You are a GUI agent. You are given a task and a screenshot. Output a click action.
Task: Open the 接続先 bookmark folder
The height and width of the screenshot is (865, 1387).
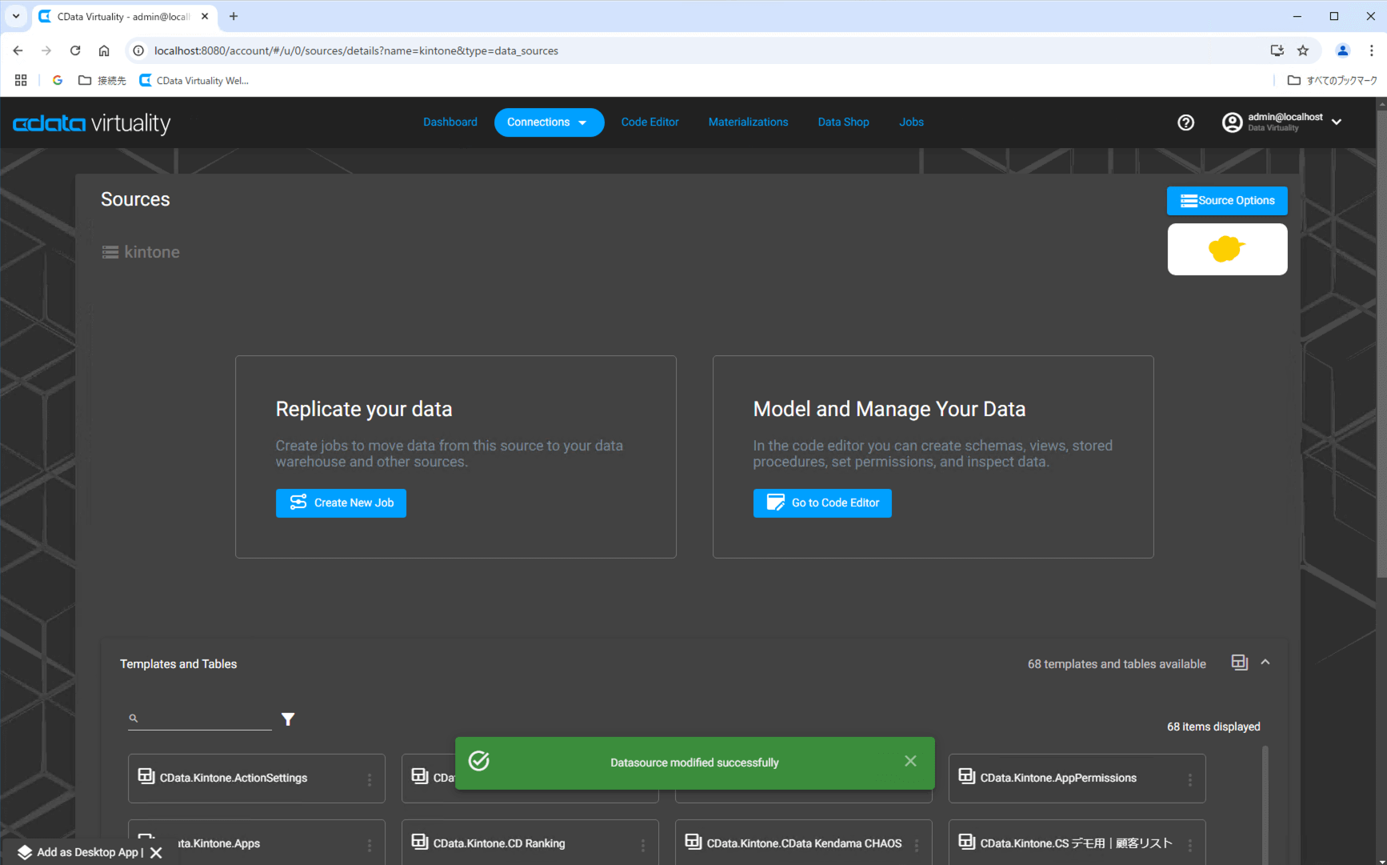[102, 80]
